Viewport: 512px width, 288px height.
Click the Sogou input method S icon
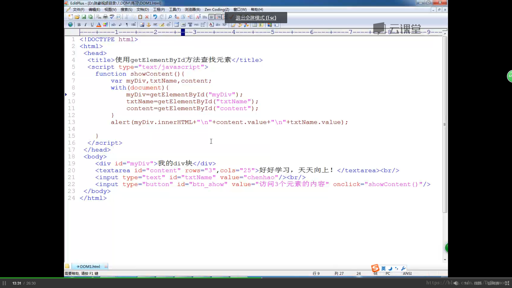click(x=375, y=268)
